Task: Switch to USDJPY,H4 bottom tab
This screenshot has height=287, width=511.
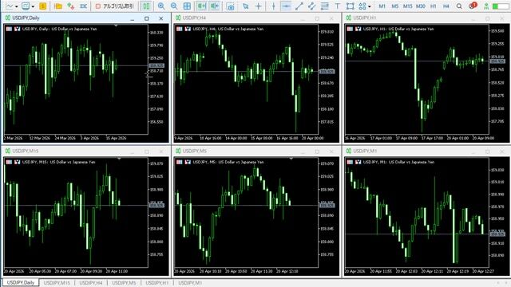Action: pyautogui.click(x=91, y=283)
